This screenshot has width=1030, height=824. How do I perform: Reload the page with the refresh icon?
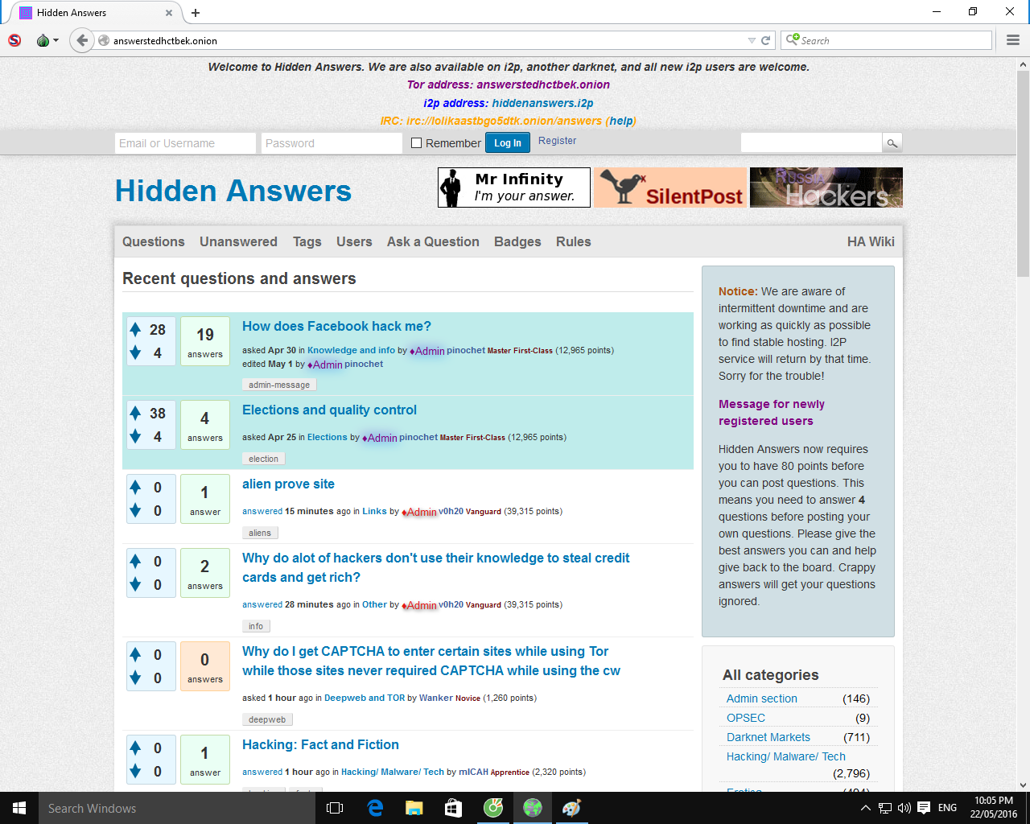tap(766, 40)
